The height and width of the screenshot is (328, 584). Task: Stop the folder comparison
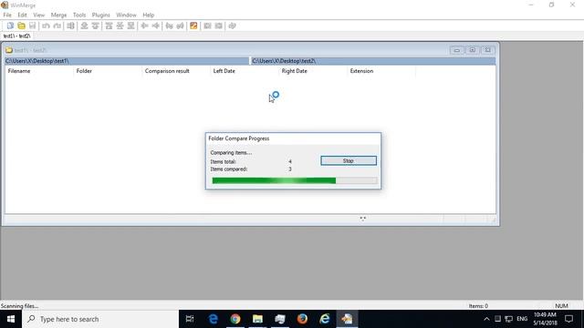point(349,160)
